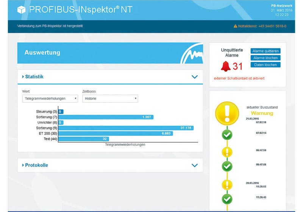Click the emergency service warning triangle icon

pos(235,26)
